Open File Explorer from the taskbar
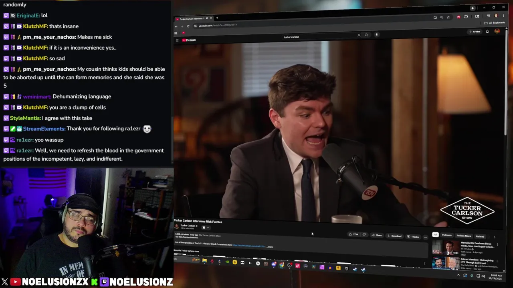 [204, 261]
